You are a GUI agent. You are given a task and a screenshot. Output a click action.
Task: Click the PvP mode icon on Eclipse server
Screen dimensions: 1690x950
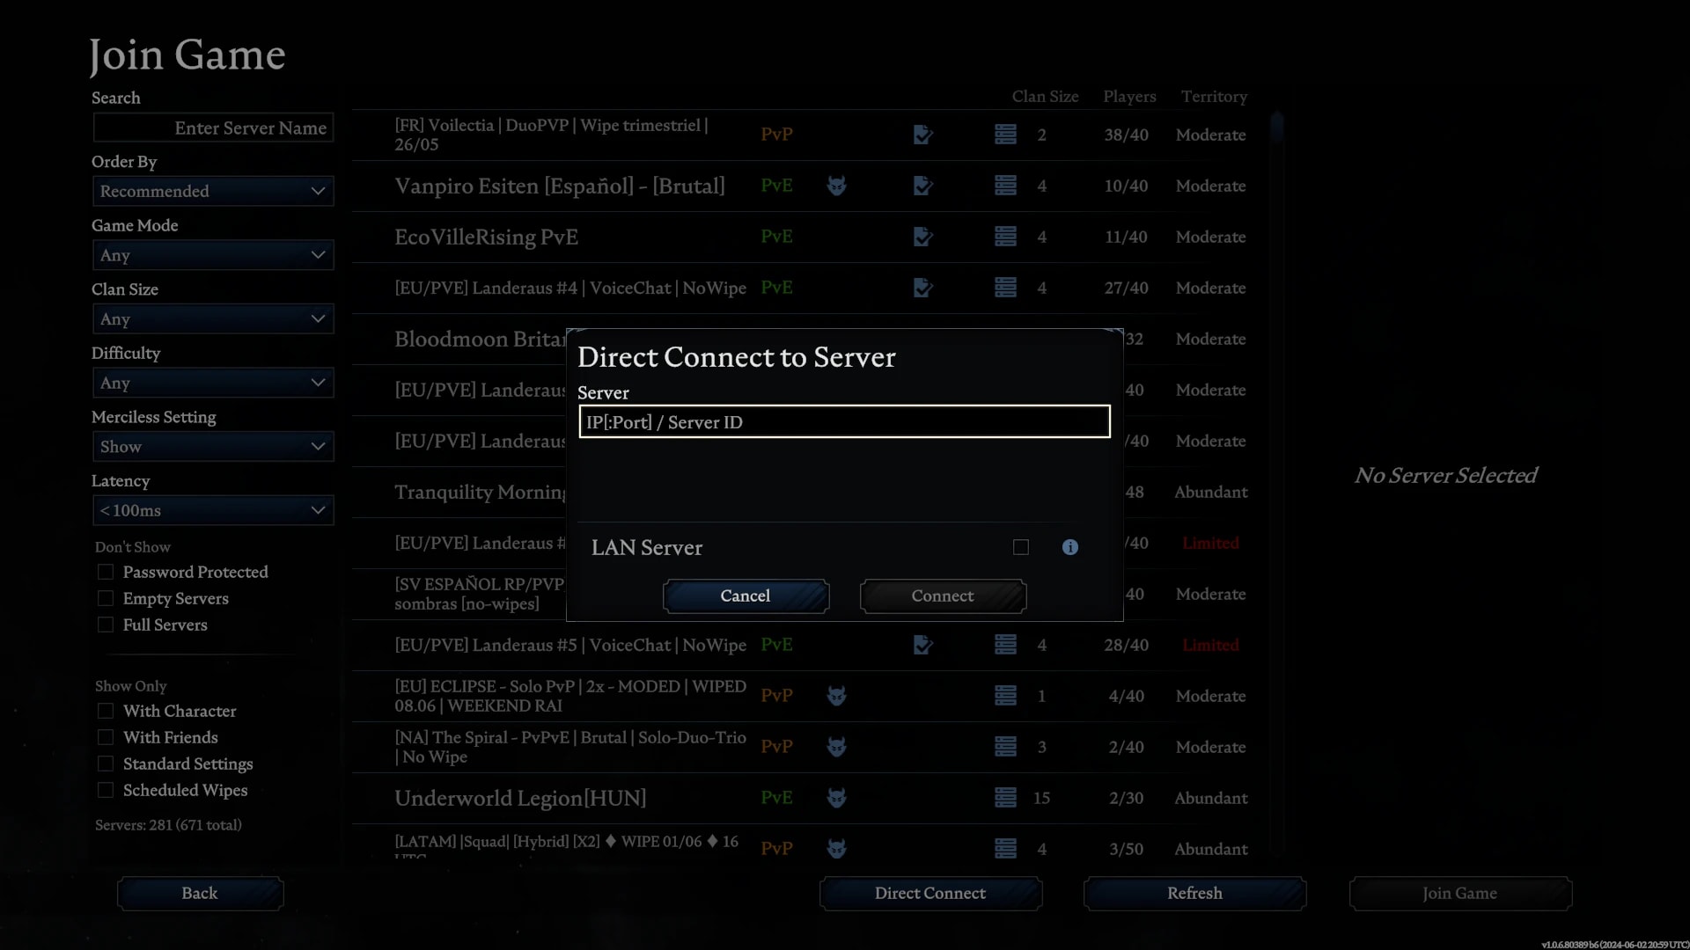[x=775, y=695]
